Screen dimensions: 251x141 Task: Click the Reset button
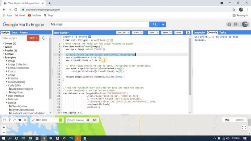tap(165, 33)
